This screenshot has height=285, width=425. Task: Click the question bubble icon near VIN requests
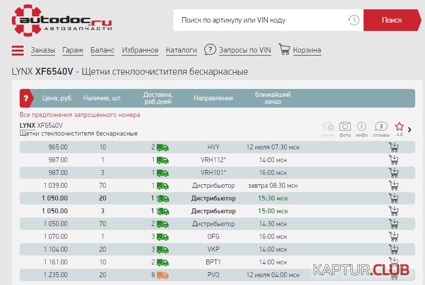(x=210, y=50)
